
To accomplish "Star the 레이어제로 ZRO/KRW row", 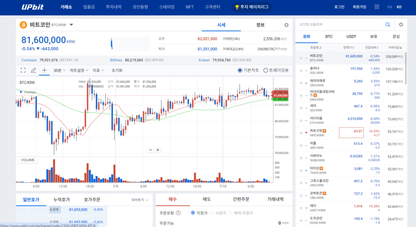I will pos(301,83).
